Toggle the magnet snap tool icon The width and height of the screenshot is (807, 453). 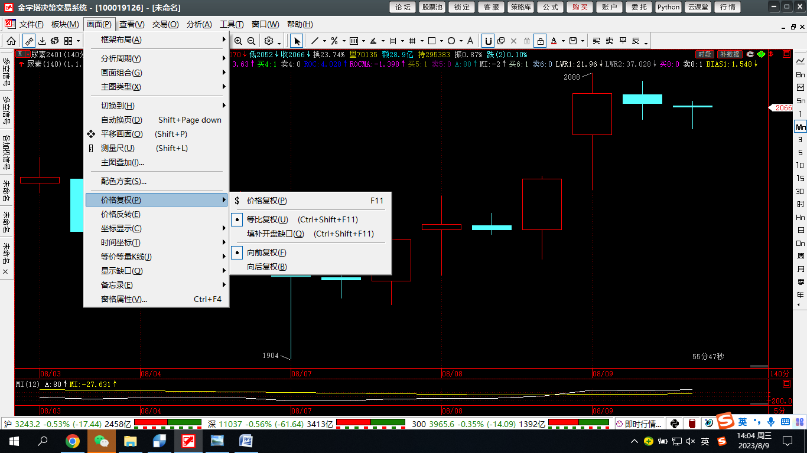click(488, 41)
